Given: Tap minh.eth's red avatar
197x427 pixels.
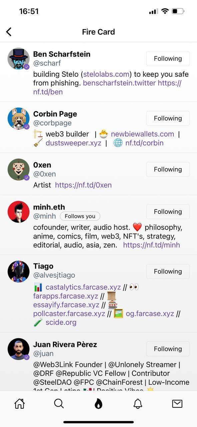Looking at the screenshot, I should 19,212.
